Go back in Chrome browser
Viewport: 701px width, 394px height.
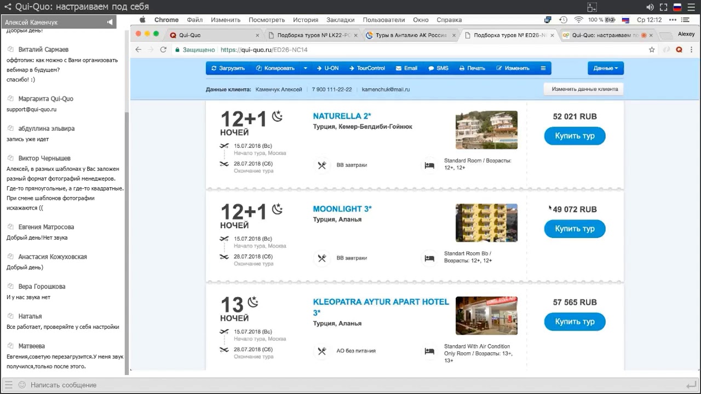click(x=138, y=49)
